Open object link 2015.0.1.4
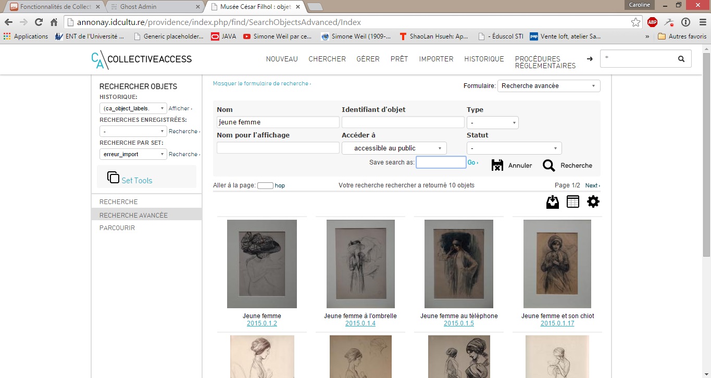 (360, 323)
